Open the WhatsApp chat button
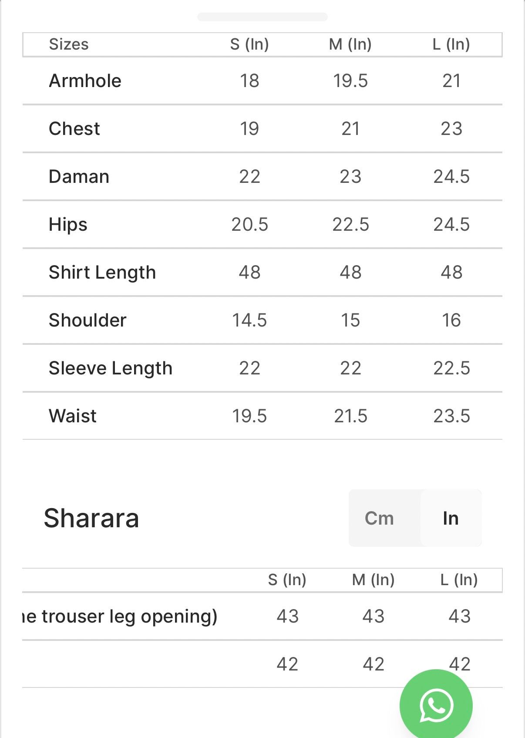Viewport: 525px width, 738px height. (x=436, y=705)
